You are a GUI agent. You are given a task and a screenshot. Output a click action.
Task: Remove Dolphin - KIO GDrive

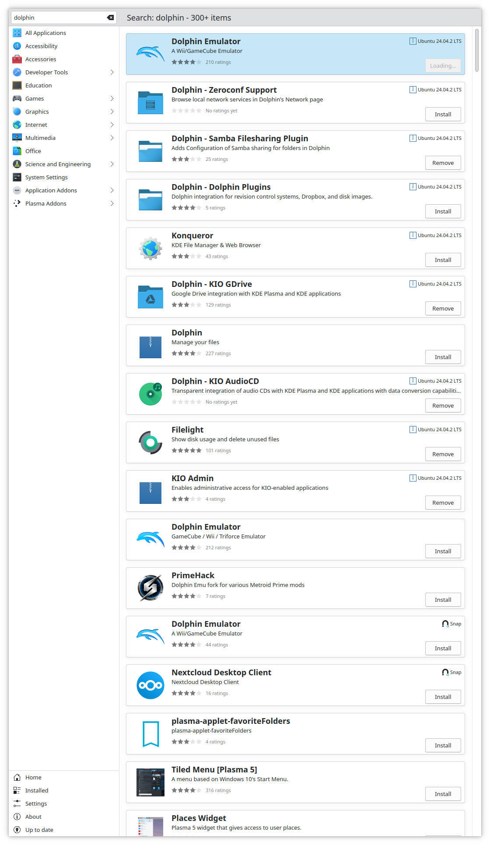click(x=443, y=308)
